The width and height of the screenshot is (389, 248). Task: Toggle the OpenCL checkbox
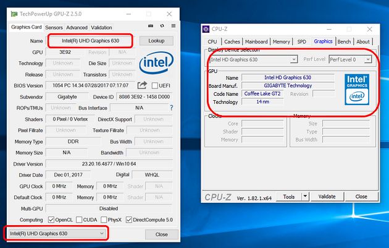51,220
